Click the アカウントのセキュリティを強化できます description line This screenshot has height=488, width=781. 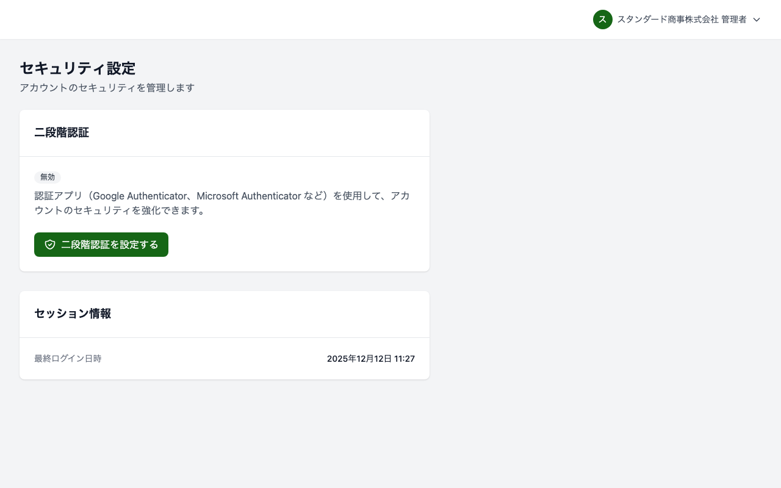tap(119, 210)
